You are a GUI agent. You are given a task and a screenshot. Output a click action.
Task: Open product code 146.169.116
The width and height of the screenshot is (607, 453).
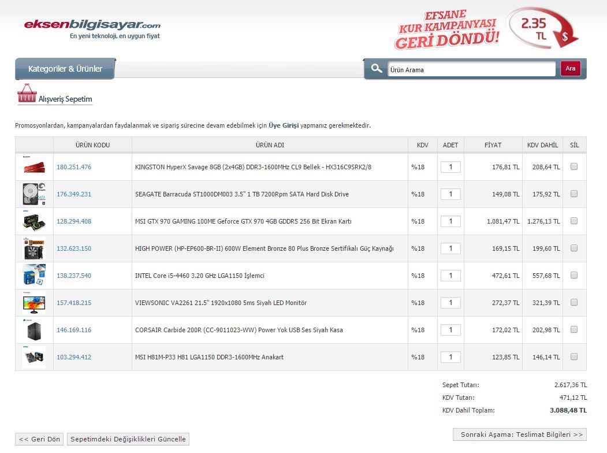74,330
